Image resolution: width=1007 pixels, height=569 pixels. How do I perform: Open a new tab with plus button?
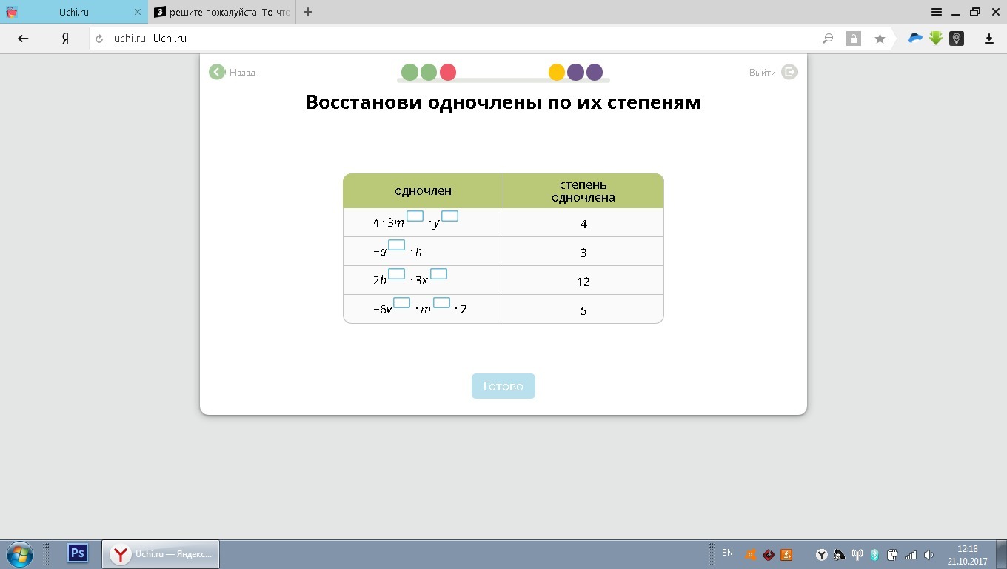pos(308,12)
